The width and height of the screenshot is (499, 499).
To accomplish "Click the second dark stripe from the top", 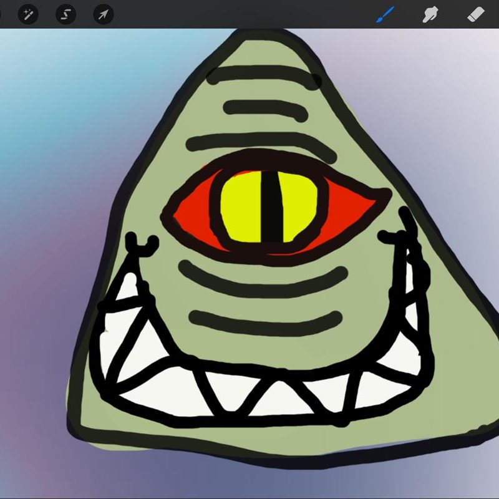I will point(265,109).
